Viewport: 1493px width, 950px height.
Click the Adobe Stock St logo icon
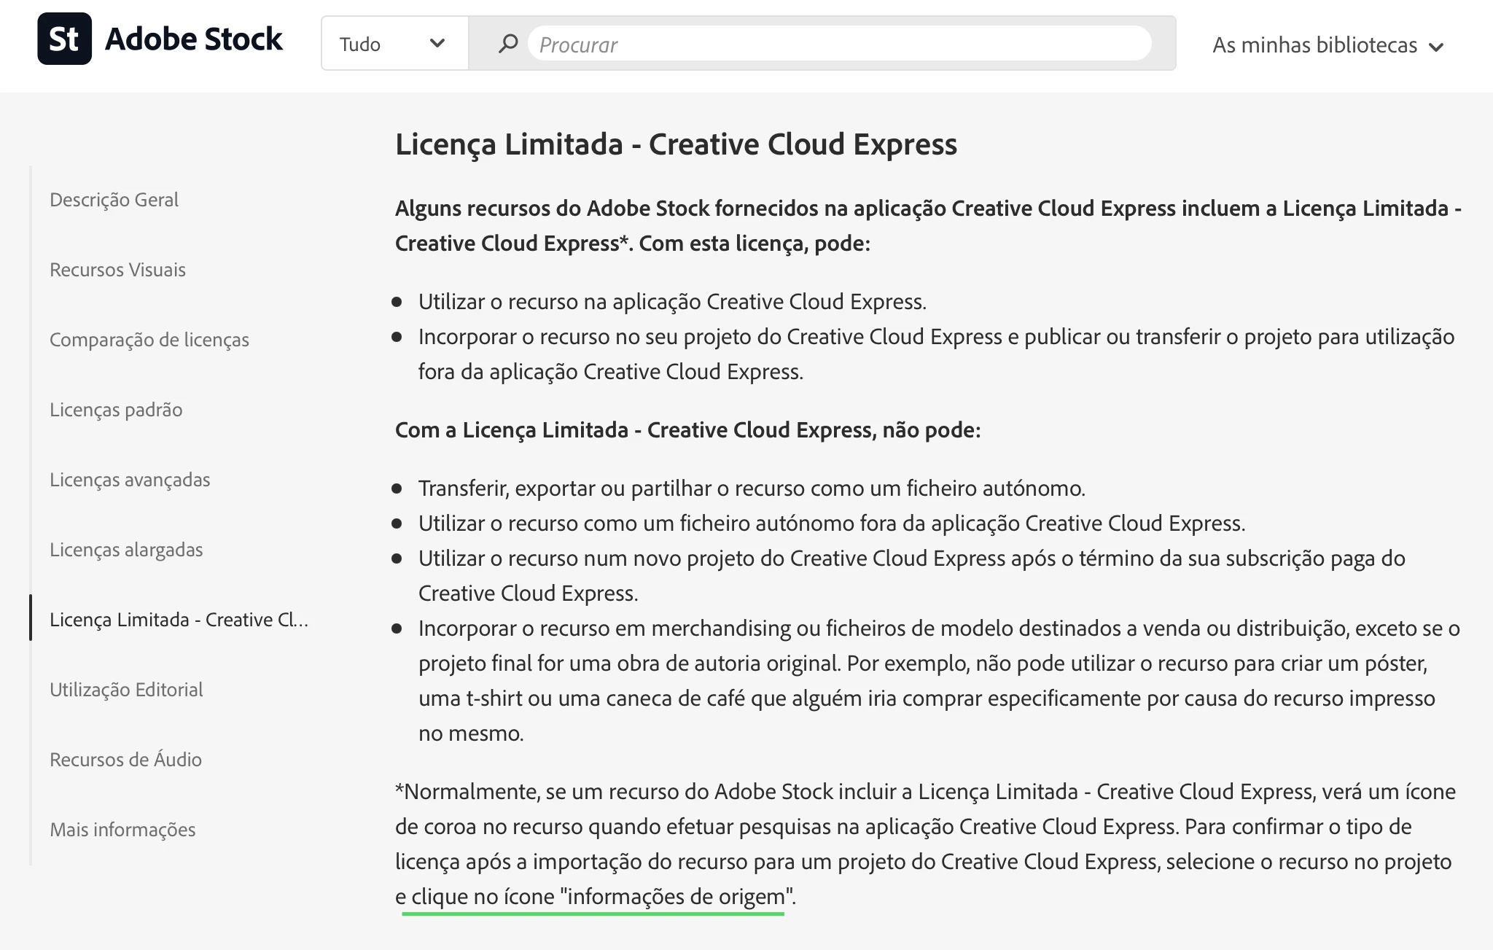(x=64, y=39)
